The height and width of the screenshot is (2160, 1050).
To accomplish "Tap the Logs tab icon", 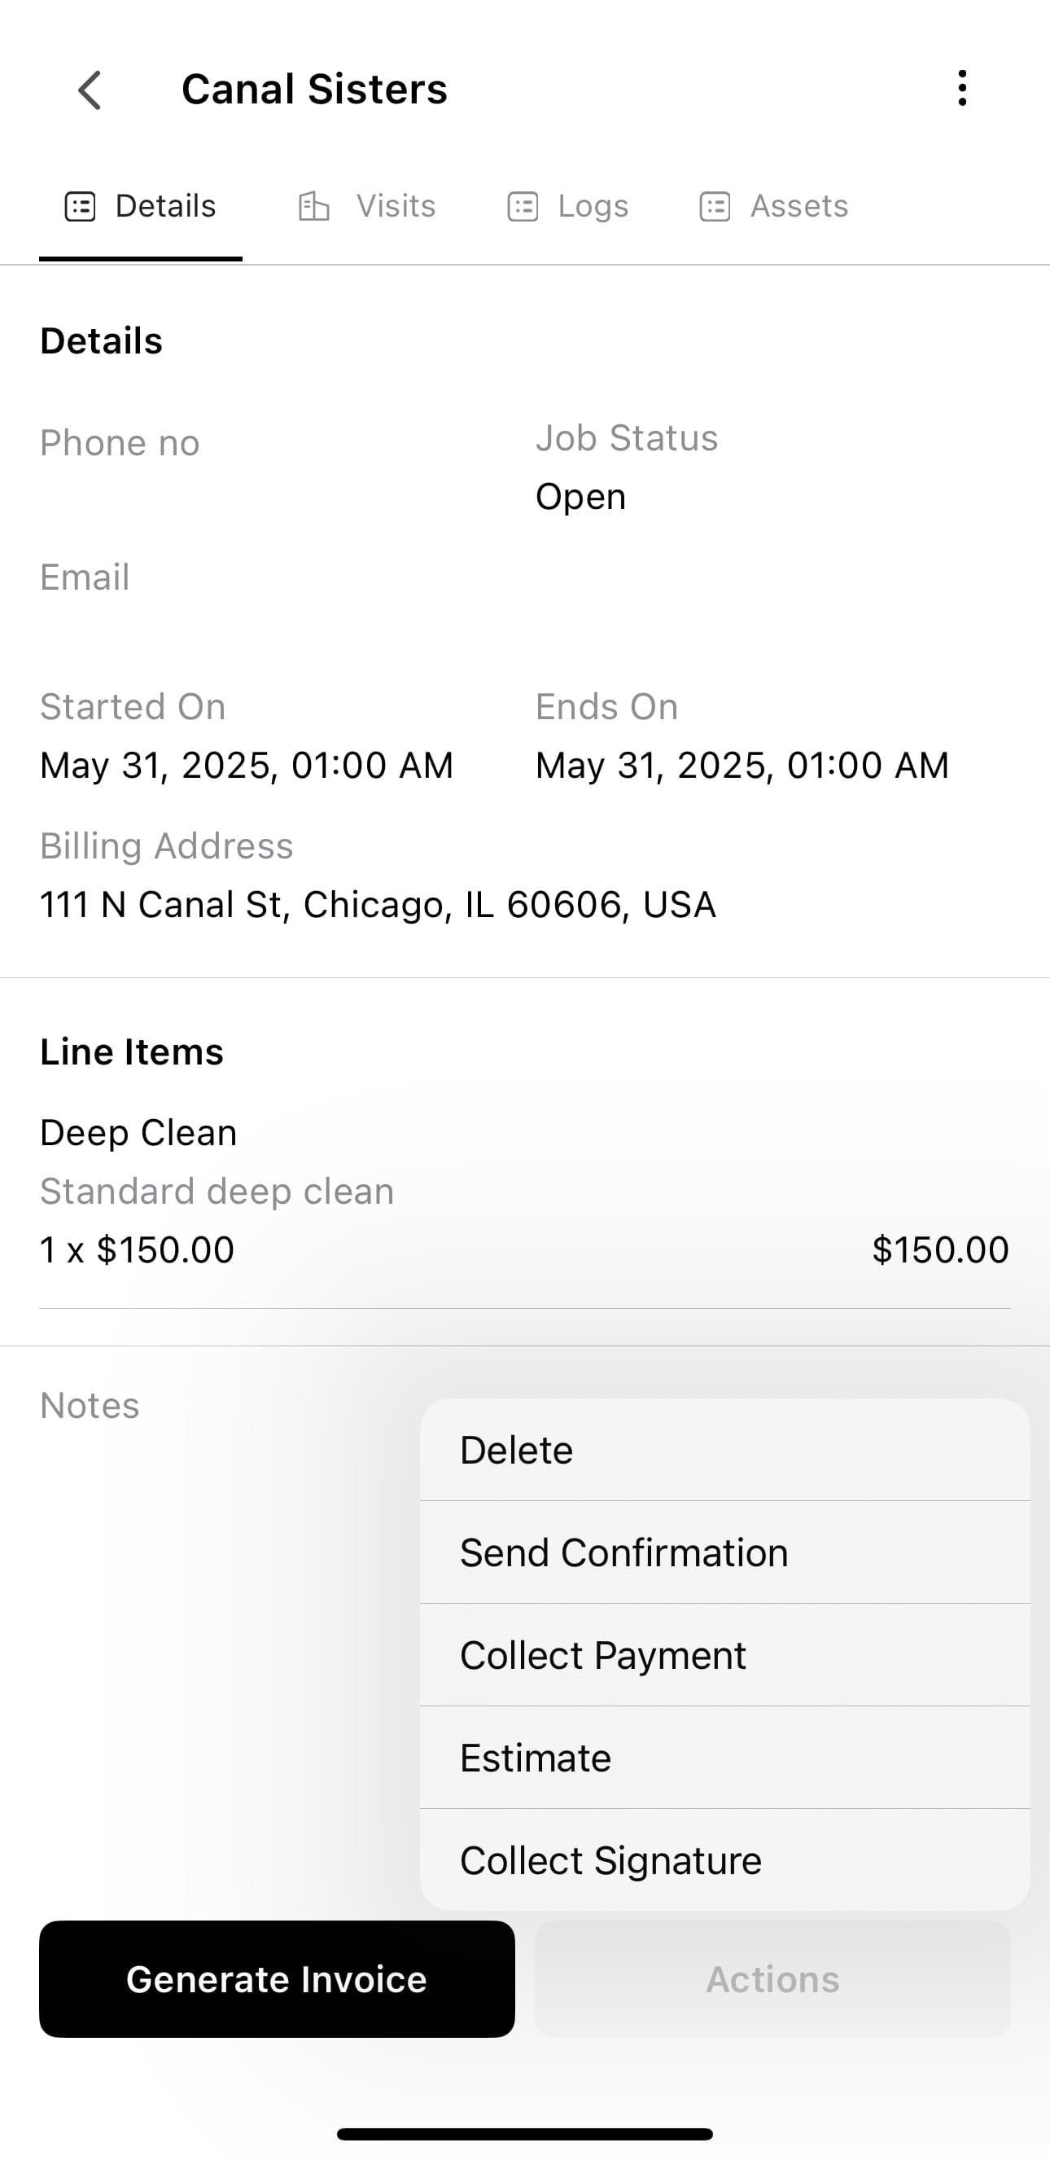I will coord(523,206).
